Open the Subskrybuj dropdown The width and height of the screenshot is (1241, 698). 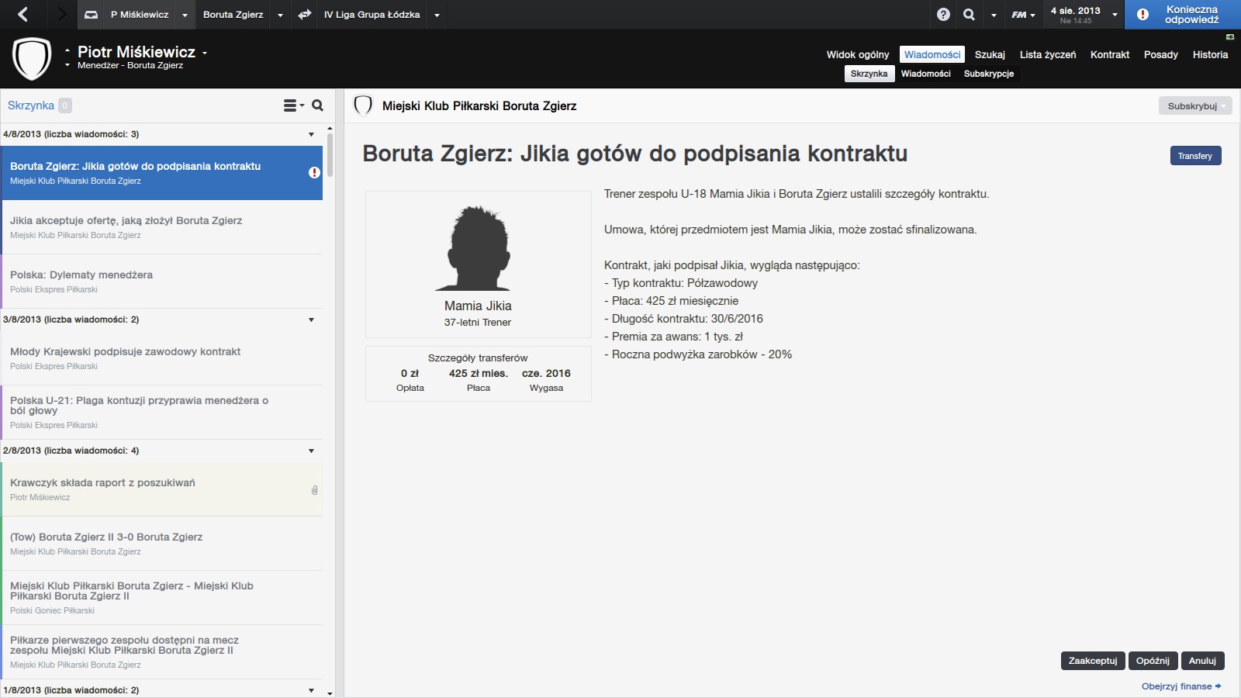pyautogui.click(x=1194, y=106)
